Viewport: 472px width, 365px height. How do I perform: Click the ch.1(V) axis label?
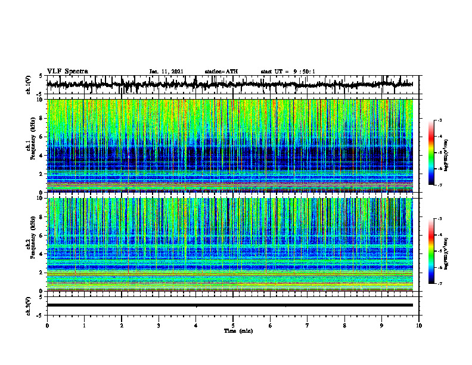coord(28,85)
